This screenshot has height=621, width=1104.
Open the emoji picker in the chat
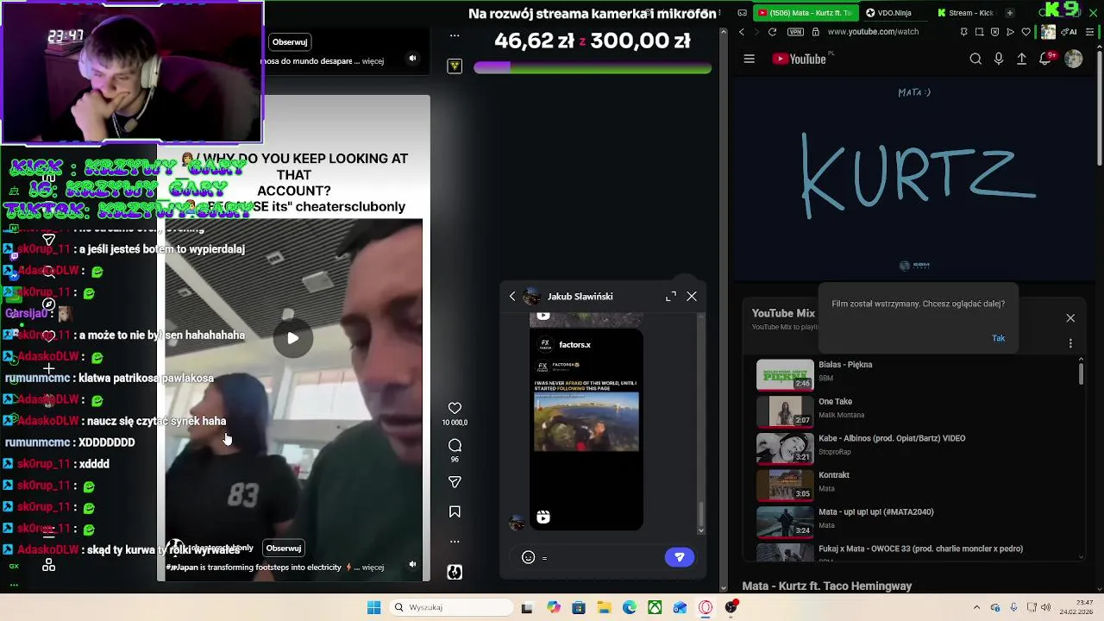[x=529, y=557]
